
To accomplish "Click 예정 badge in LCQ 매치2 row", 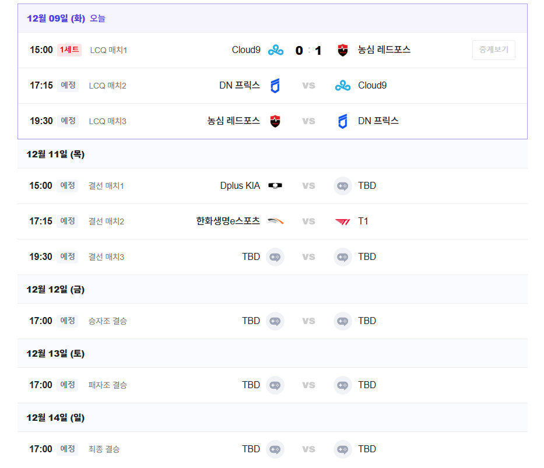I will click(x=68, y=85).
